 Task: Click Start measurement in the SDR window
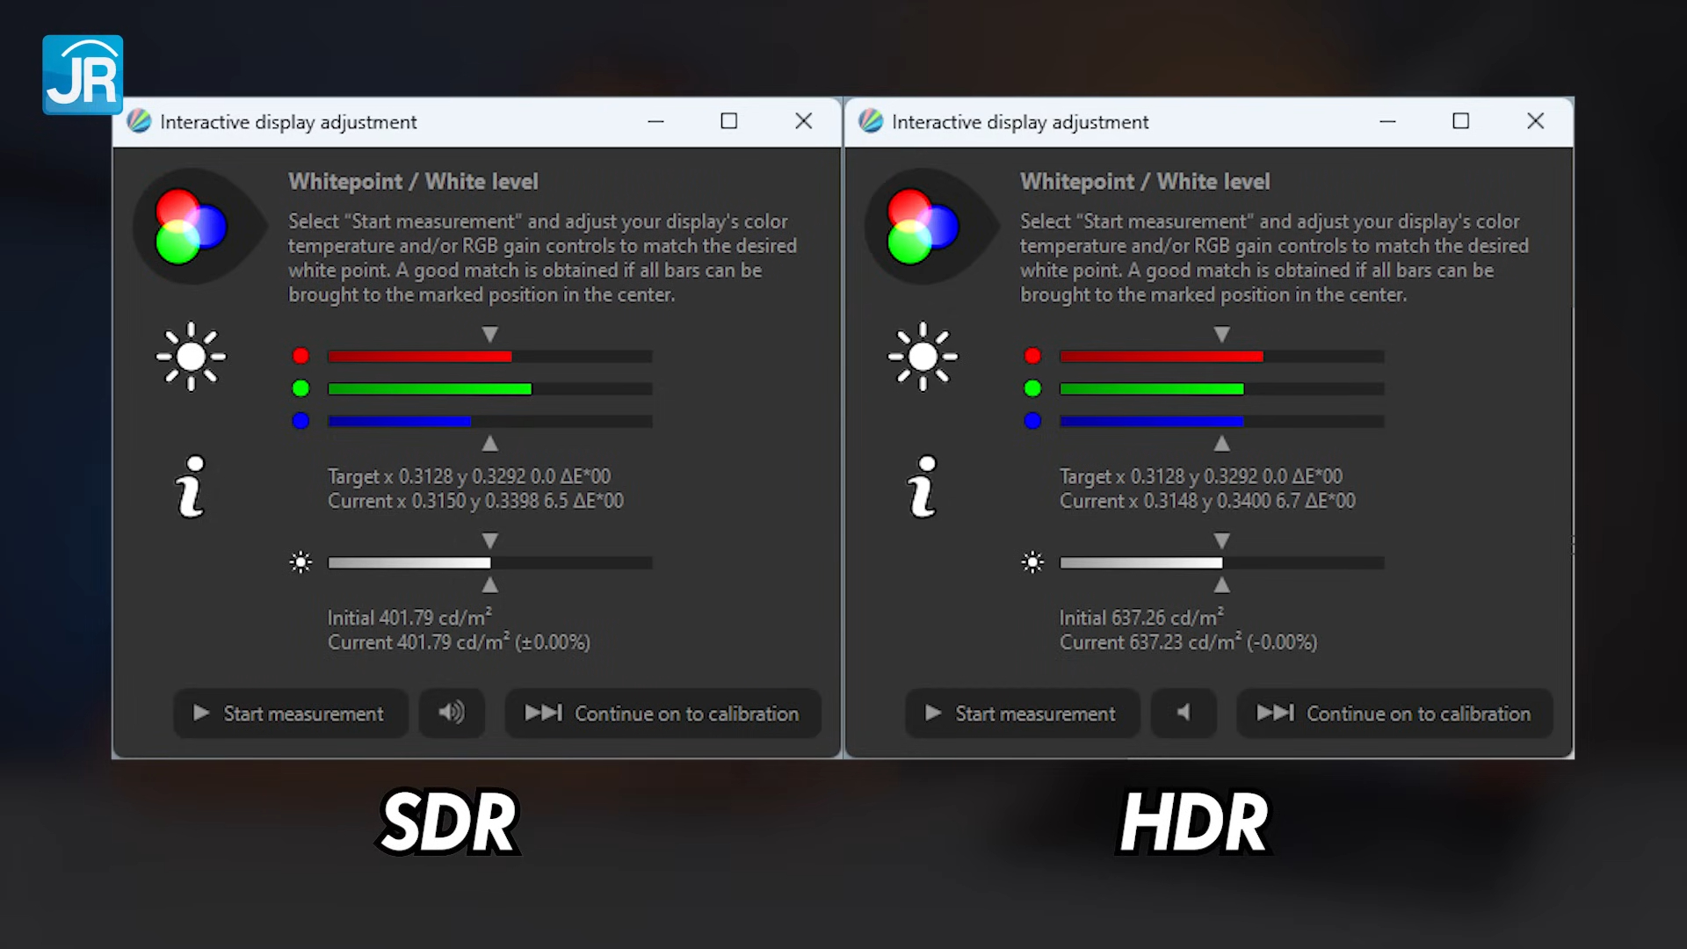pos(290,713)
